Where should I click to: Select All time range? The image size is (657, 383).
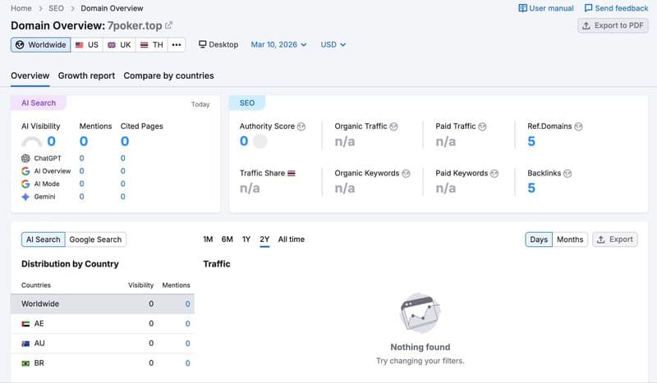(x=292, y=239)
